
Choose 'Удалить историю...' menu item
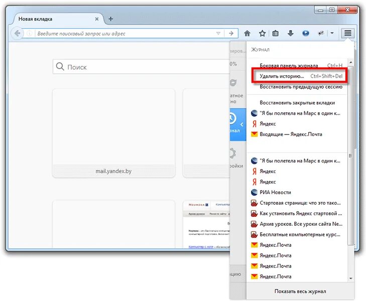click(x=300, y=76)
